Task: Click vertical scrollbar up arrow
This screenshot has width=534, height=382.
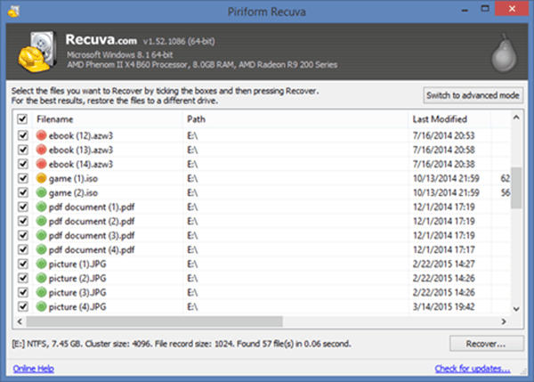Action: click(x=516, y=118)
